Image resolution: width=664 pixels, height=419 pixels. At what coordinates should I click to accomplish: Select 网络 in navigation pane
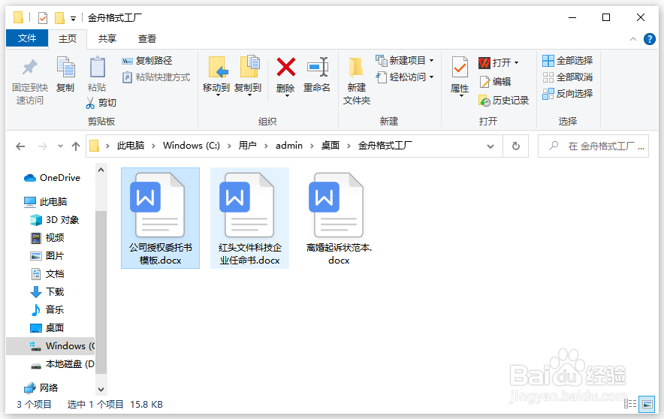(x=41, y=387)
